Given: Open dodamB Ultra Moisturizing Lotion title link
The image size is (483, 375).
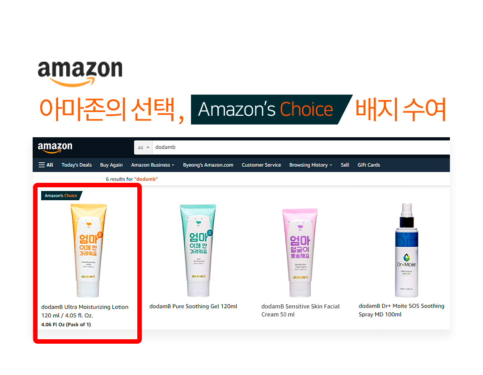Looking at the screenshot, I should point(85,311).
